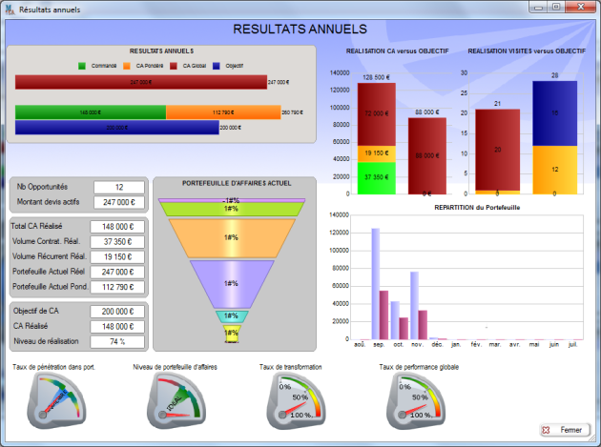601x447 pixels.
Task: Click the dark blue bar in visites chart
Action: pos(554,113)
